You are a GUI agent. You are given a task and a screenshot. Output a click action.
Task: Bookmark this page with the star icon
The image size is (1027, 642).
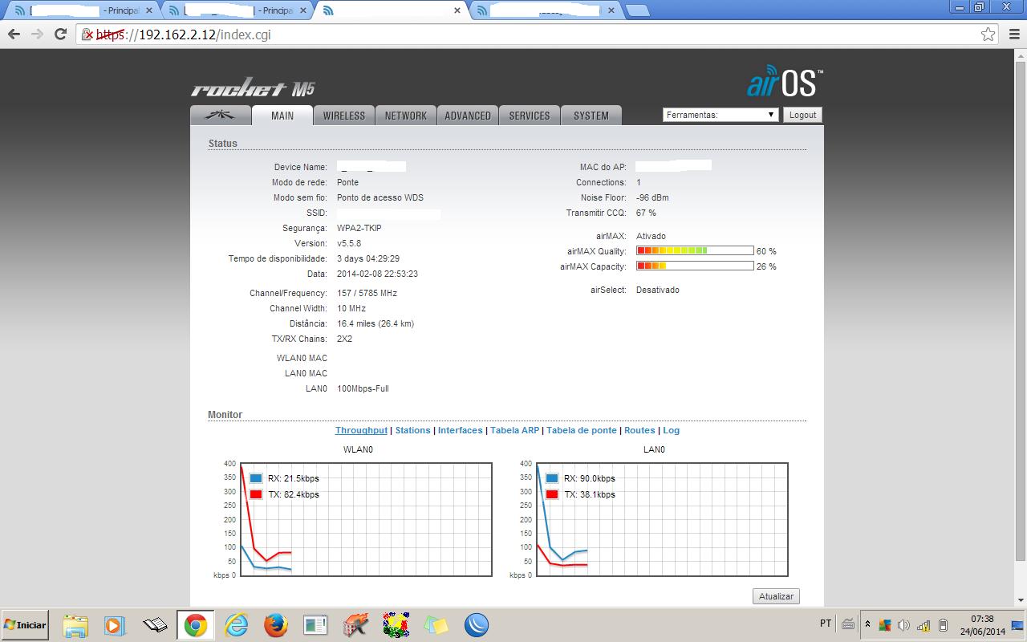pyautogui.click(x=988, y=35)
